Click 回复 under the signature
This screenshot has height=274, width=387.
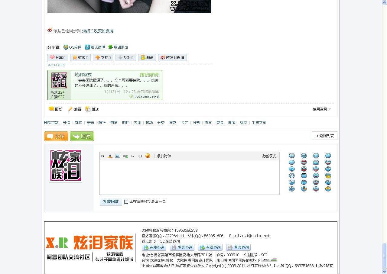(x=56, y=109)
